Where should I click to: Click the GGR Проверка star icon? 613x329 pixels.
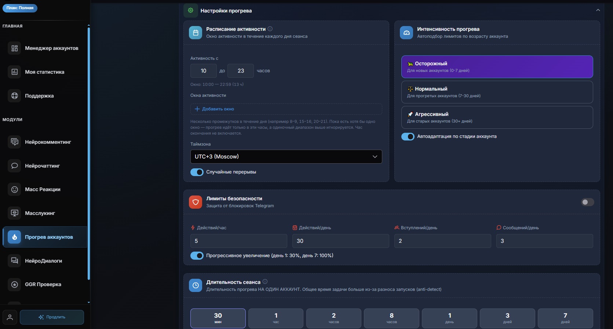(x=15, y=284)
